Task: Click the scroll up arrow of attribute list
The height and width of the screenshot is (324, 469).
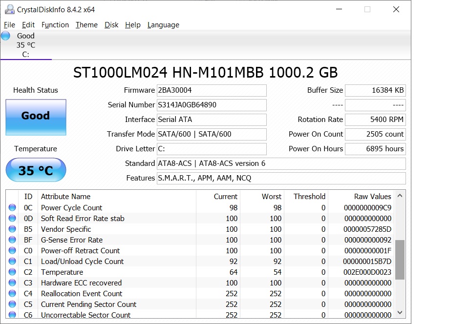Action: click(x=400, y=196)
